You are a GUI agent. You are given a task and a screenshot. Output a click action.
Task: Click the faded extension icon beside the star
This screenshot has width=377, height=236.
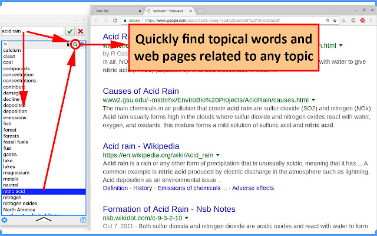click(343, 21)
